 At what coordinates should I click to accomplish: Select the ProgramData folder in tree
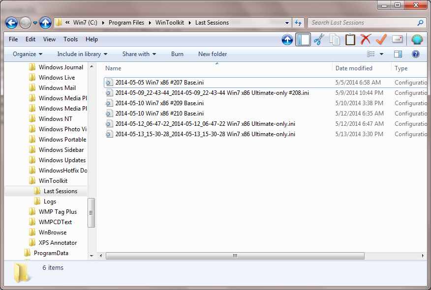51,253
